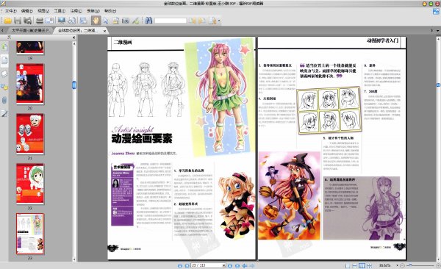The width and height of the screenshot is (441, 269).
Task: Open the 文件 (File) menu
Action: click(x=10, y=11)
